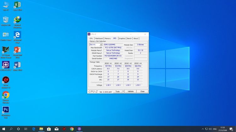Click the Week/Year value 53 / 10

tap(140, 50)
